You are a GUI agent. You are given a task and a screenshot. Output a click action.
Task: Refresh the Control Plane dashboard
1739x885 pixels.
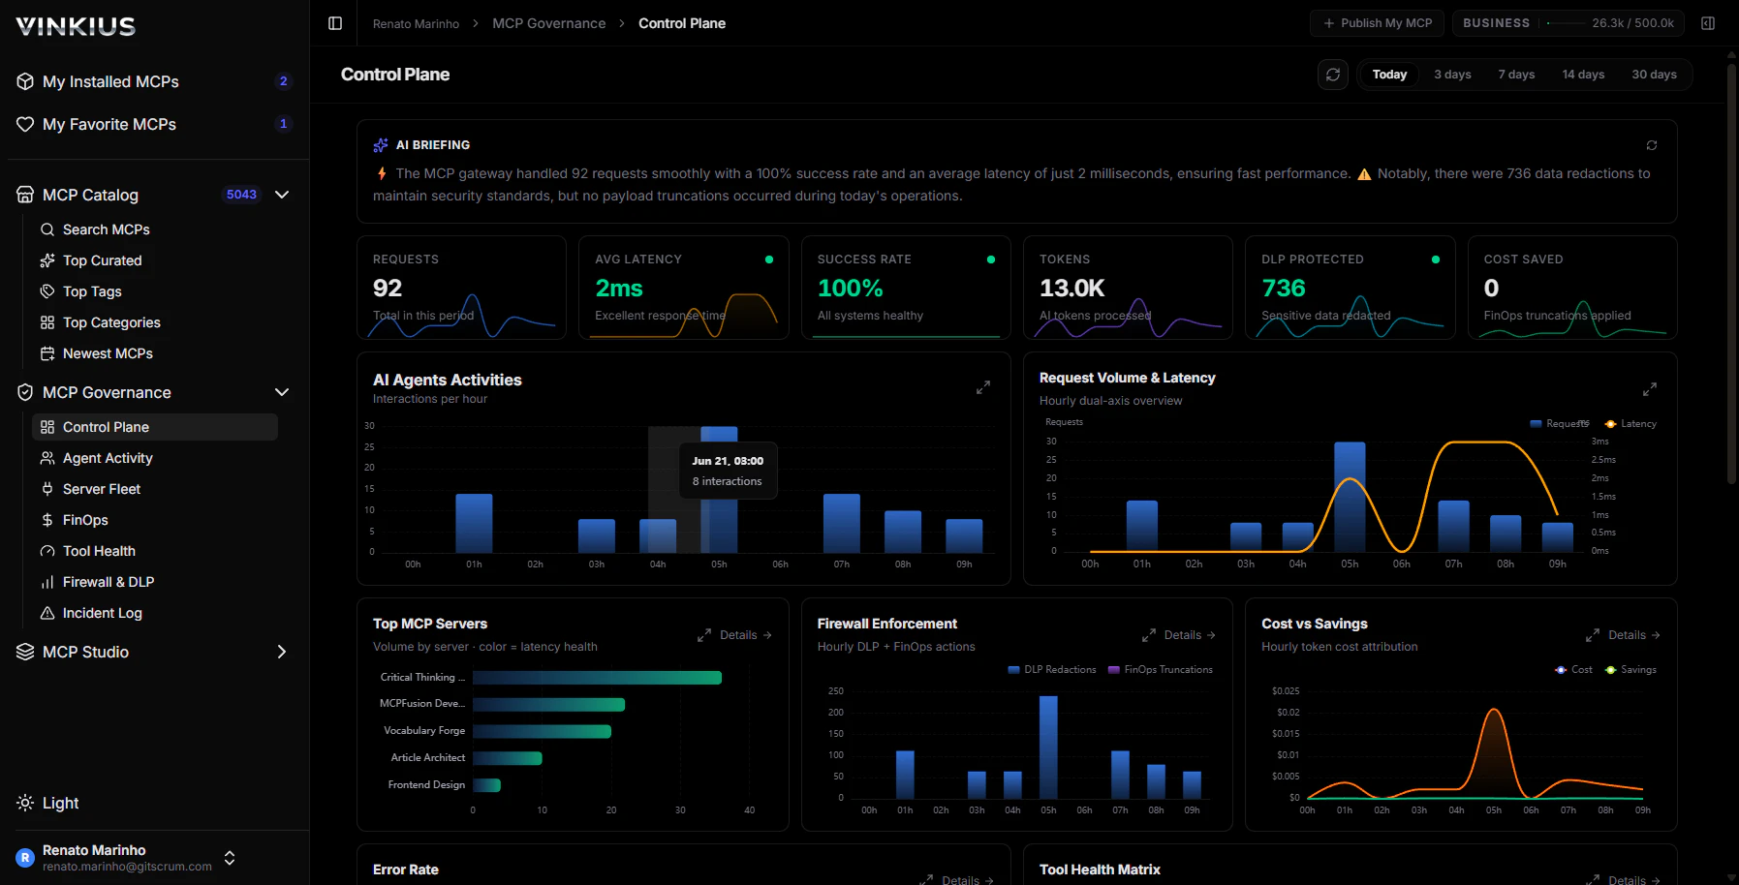point(1333,75)
